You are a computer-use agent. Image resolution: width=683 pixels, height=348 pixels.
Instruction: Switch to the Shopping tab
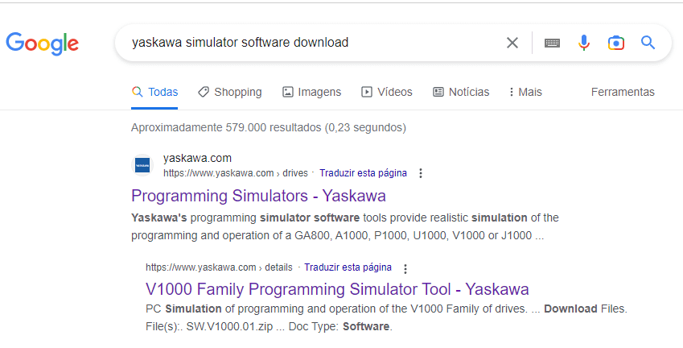tap(229, 92)
